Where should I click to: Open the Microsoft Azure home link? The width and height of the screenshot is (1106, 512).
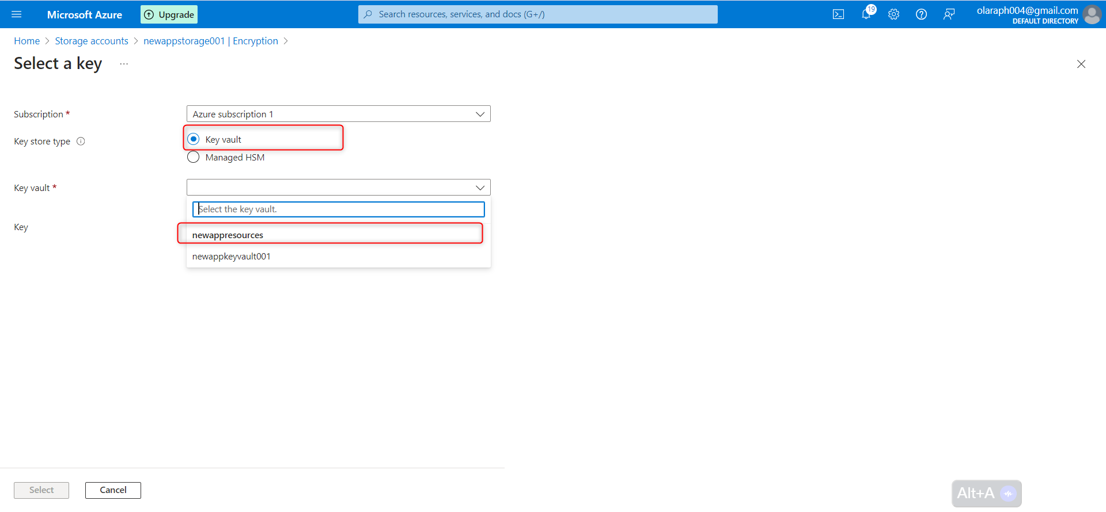tap(85, 14)
